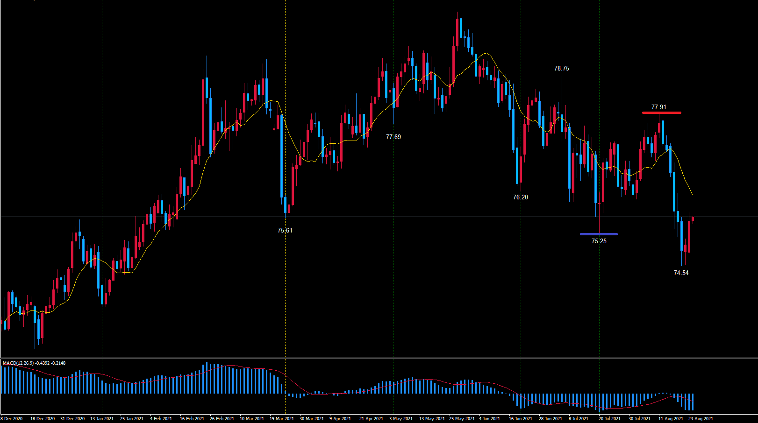
Task: Select the 16 Feb 2021 date label
Action: point(192,418)
